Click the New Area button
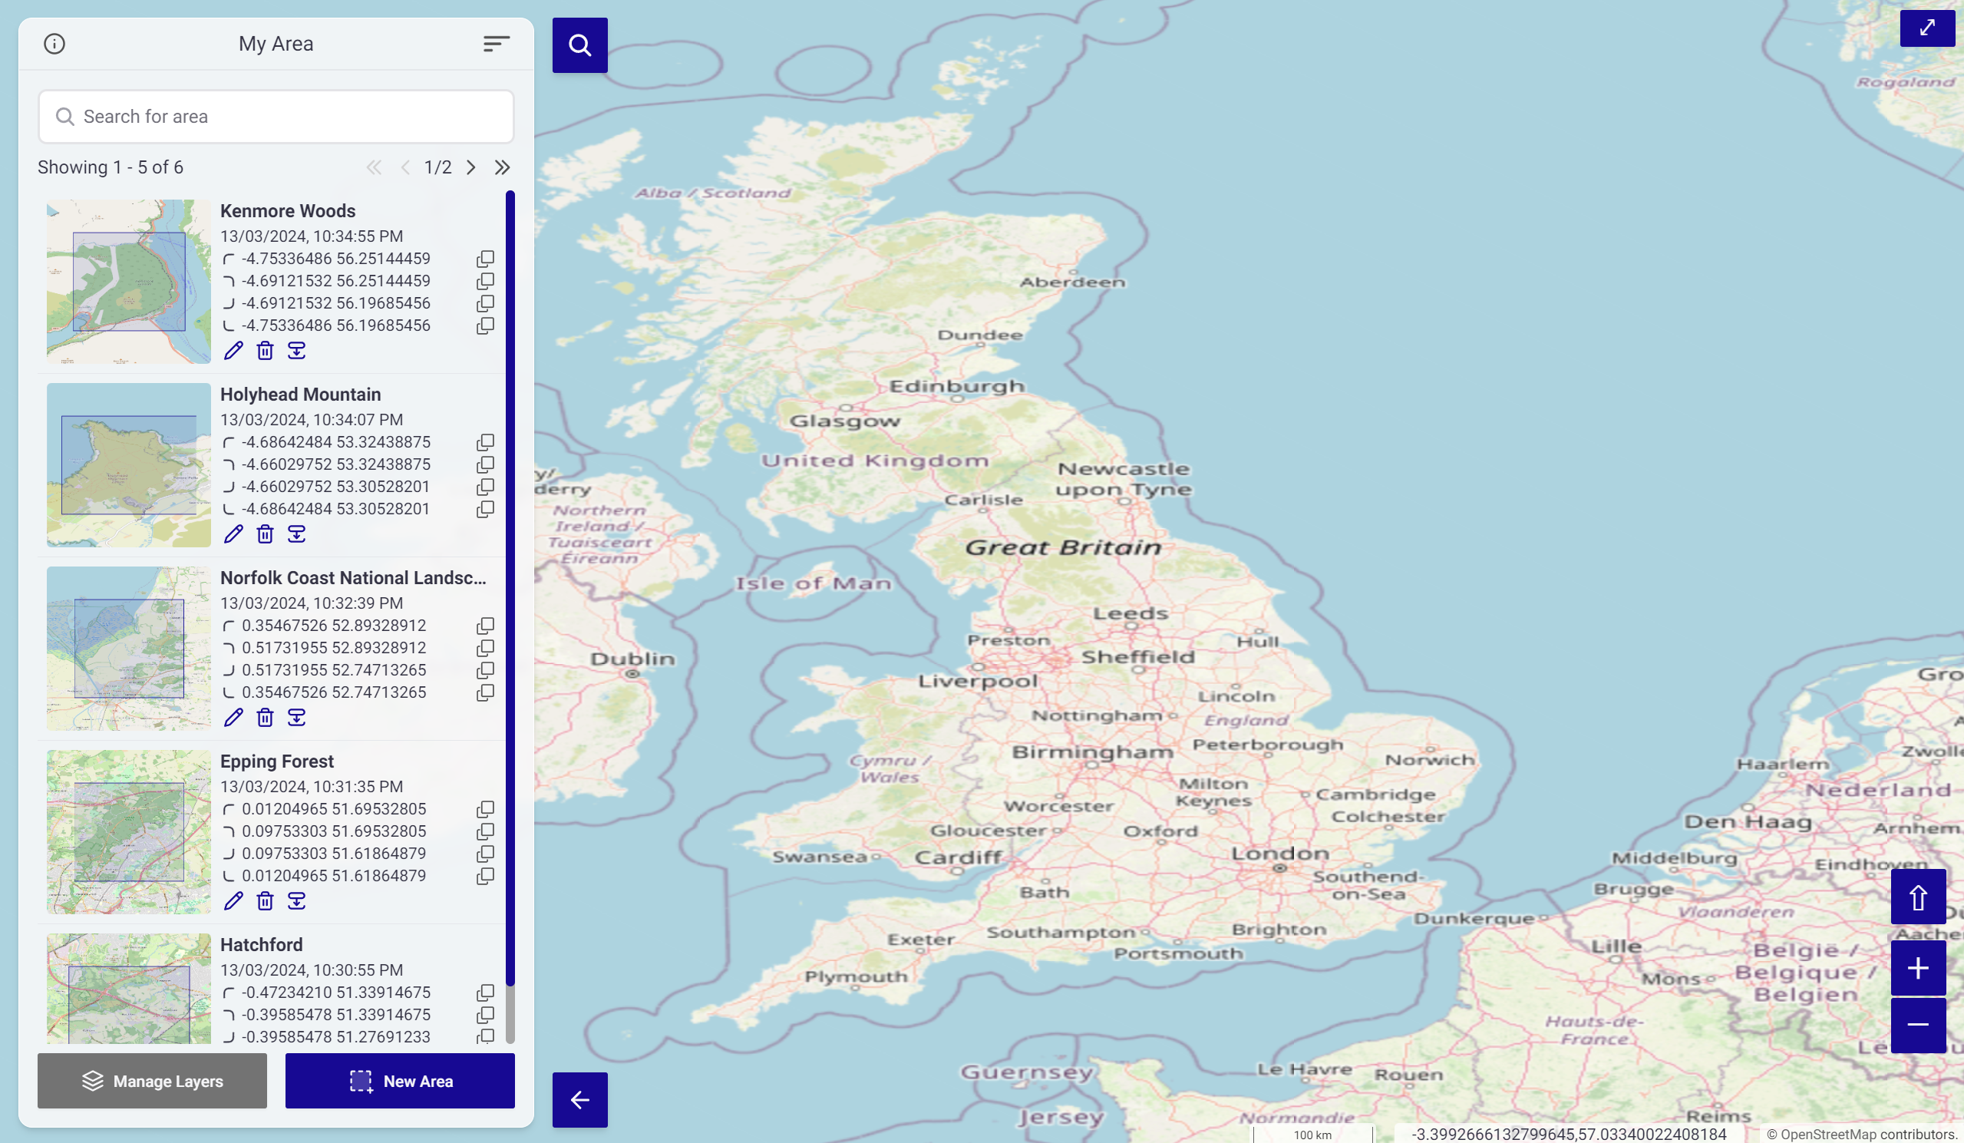Image resolution: width=1964 pixels, height=1143 pixels. point(400,1081)
